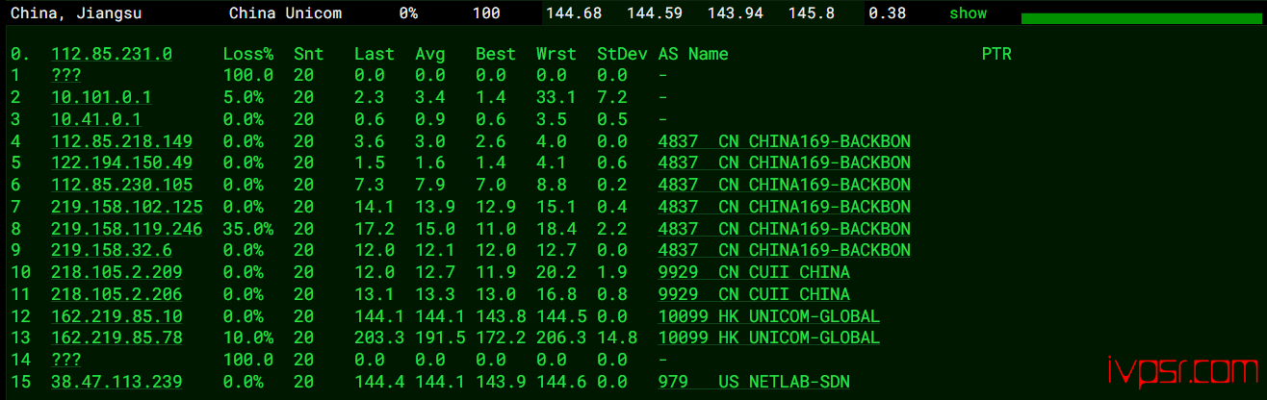1267x400 pixels.
Task: Click the 0.38 value in summary row
Action: (x=887, y=13)
